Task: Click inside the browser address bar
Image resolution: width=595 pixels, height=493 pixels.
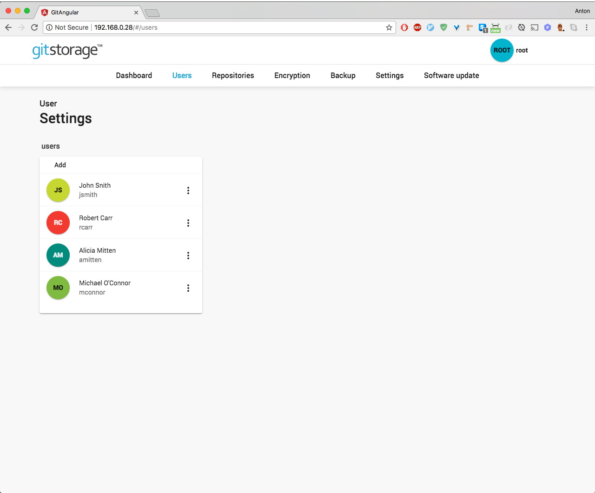Action: (232, 27)
